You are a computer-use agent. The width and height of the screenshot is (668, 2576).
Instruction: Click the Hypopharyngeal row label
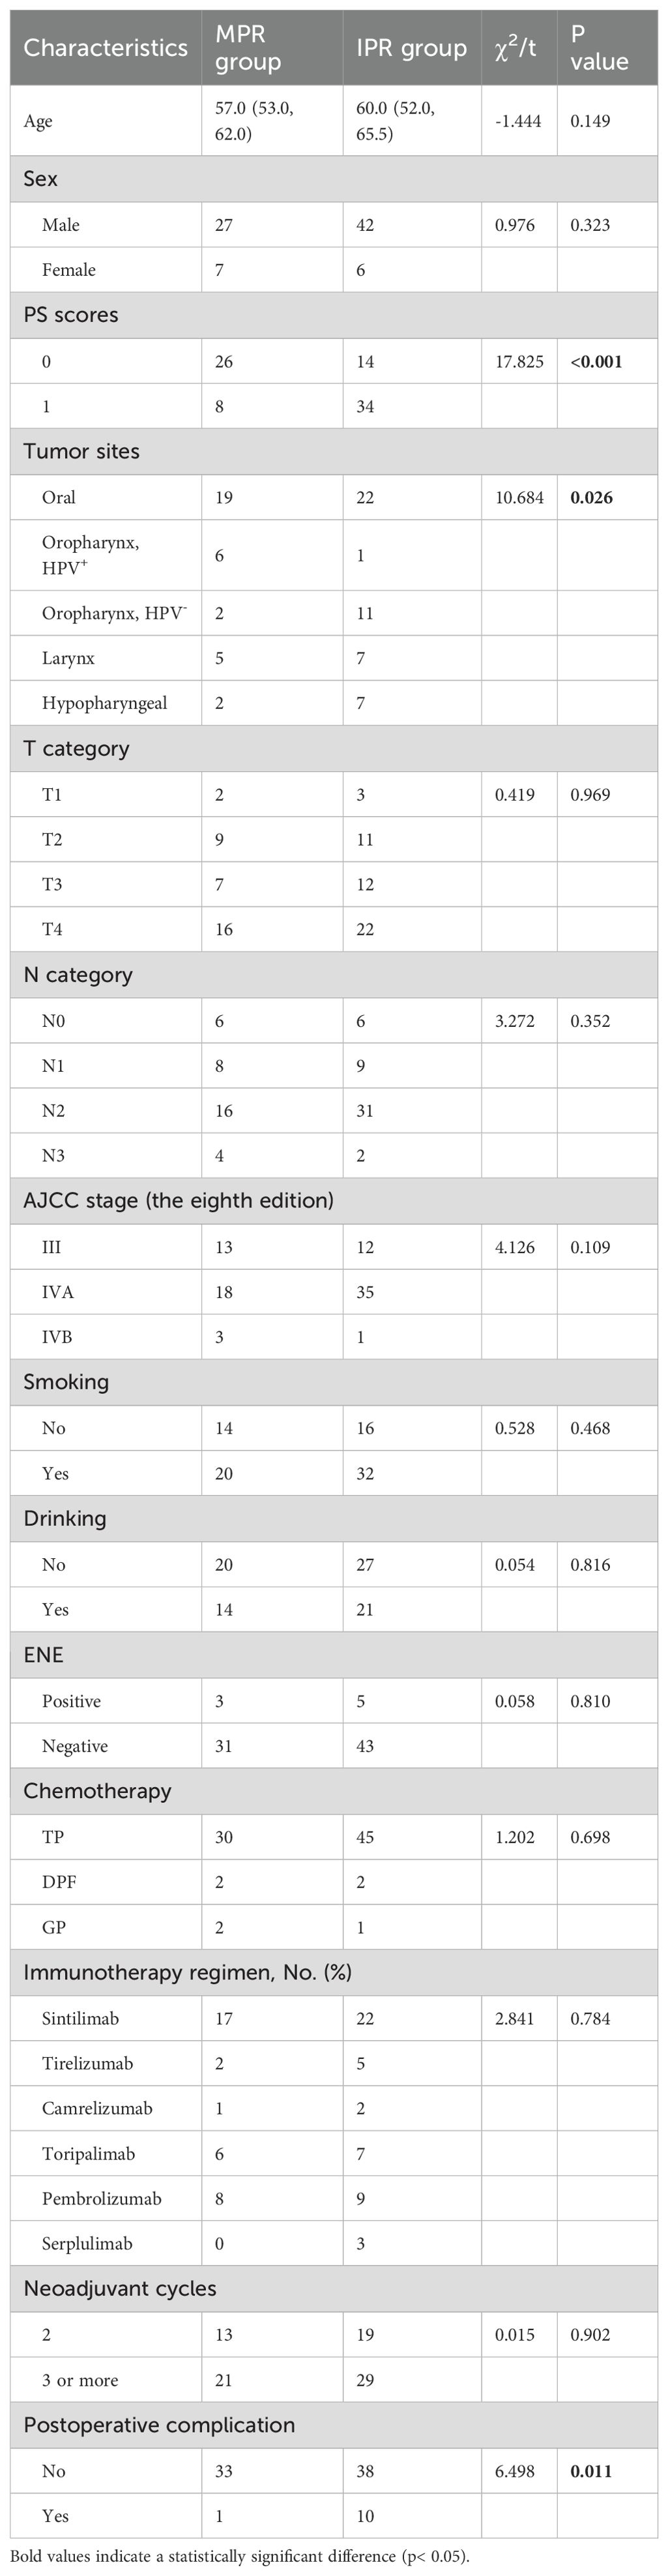pos(104,703)
